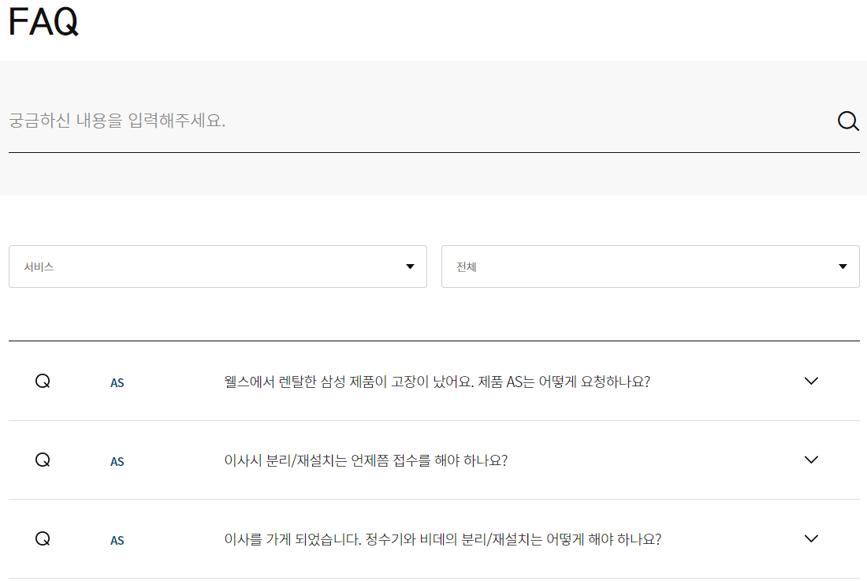Select the AS label on the first question
This screenshot has width=867, height=581.
click(117, 382)
